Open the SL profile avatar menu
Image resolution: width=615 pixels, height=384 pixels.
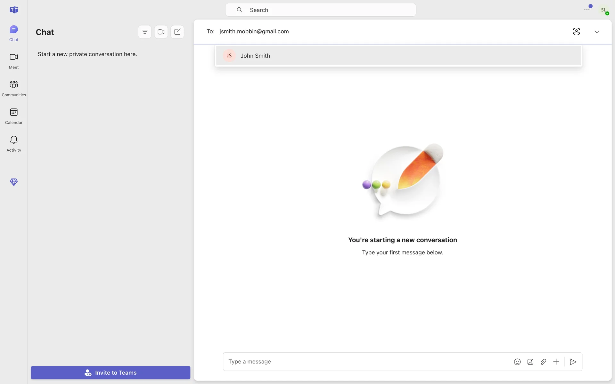(x=604, y=10)
